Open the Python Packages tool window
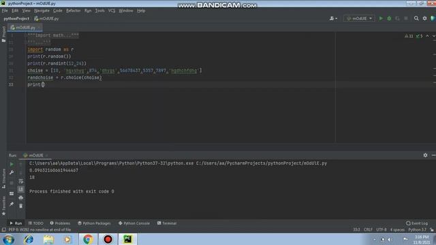 [x=94, y=223]
